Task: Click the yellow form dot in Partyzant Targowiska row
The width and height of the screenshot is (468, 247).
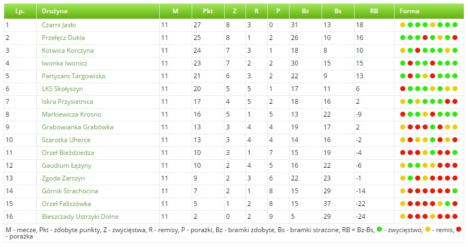Action: coord(425,76)
